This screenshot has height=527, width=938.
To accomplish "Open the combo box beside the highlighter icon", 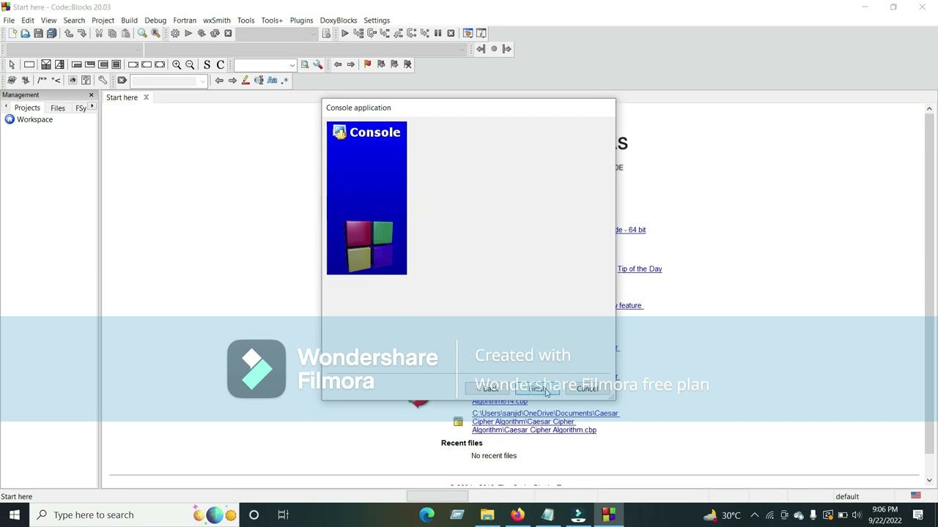I will tap(169, 81).
